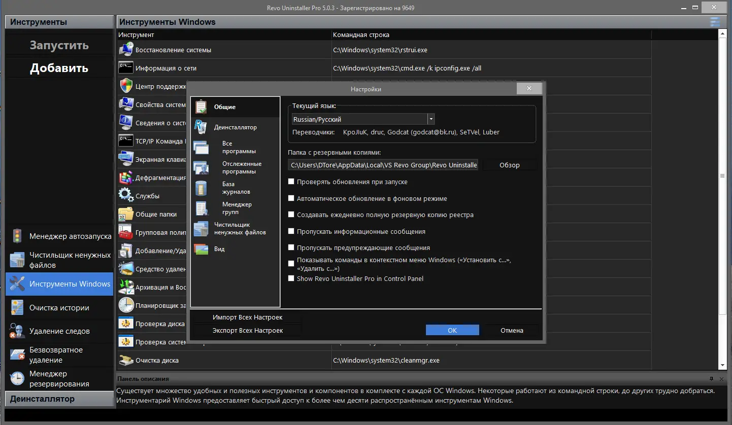Toggle Windows context menu commands checkbox
Viewport: 732px width, 425px height.
pyautogui.click(x=291, y=264)
